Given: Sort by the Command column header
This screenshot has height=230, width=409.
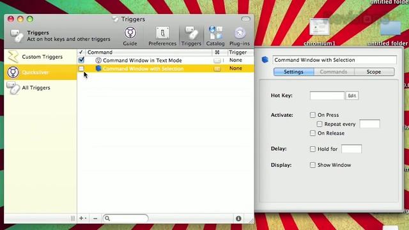Looking at the screenshot, I should 149,52.
